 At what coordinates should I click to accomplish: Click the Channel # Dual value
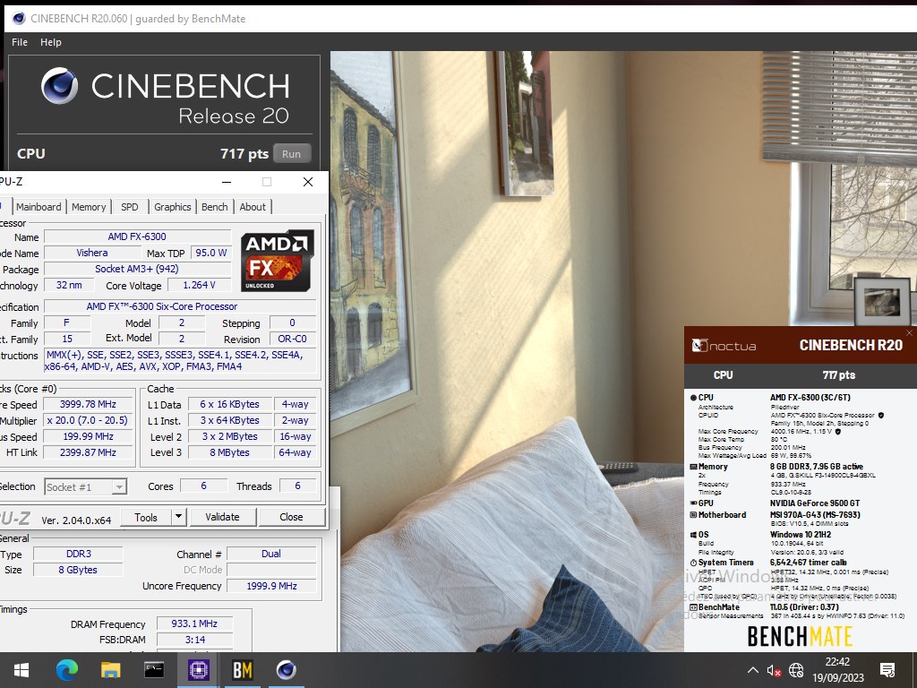(271, 554)
